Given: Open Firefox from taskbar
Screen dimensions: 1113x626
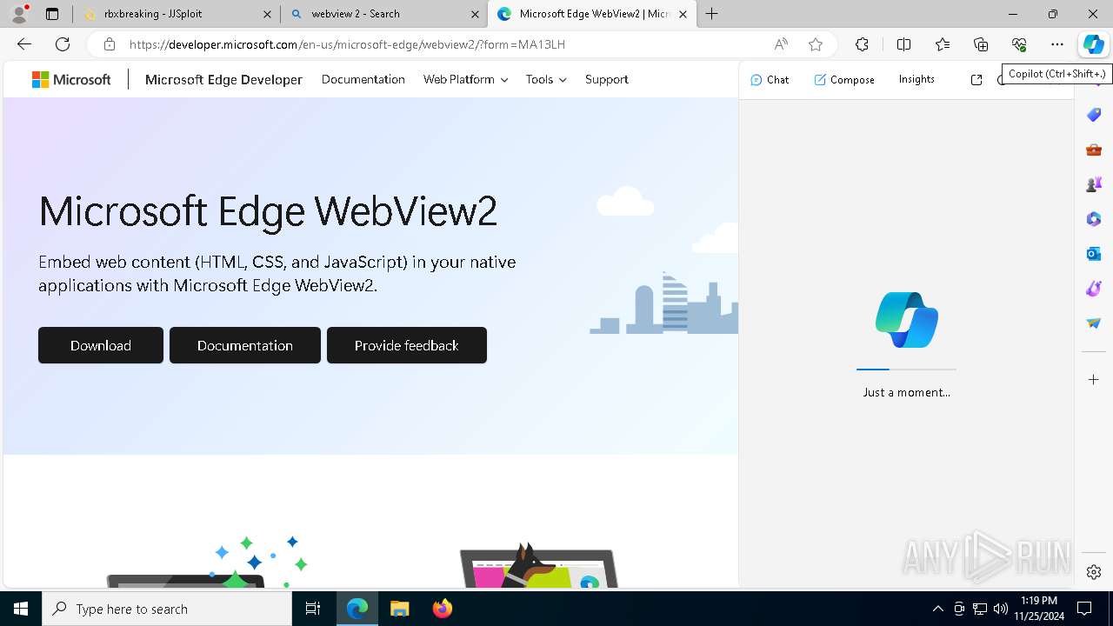Looking at the screenshot, I should (443, 609).
